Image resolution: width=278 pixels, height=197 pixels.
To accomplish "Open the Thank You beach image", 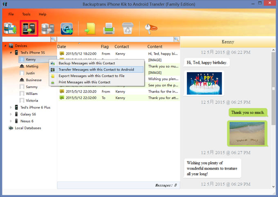I will coord(247,134).
